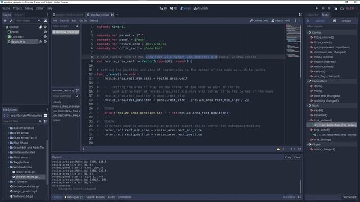Collapse the WindowResize folder
The image size is (360, 202).
pyautogui.click(x=9, y=167)
